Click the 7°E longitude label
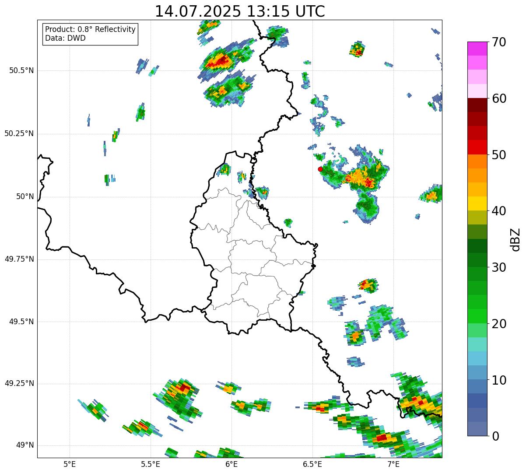Viewport: 526px width, 473px height. pyautogui.click(x=393, y=464)
